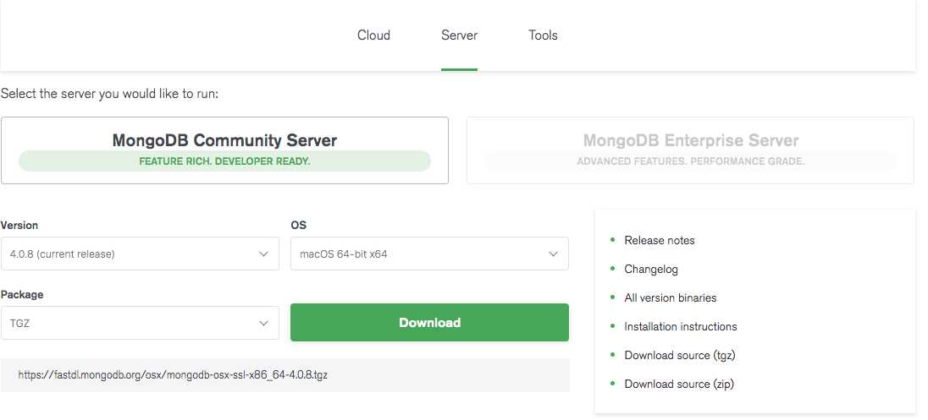The width and height of the screenshot is (928, 420).
Task: Open the Package dropdown showing TGZ
Action: click(140, 323)
